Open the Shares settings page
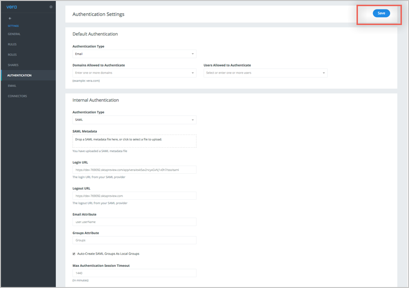The image size is (409, 288). click(x=13, y=65)
